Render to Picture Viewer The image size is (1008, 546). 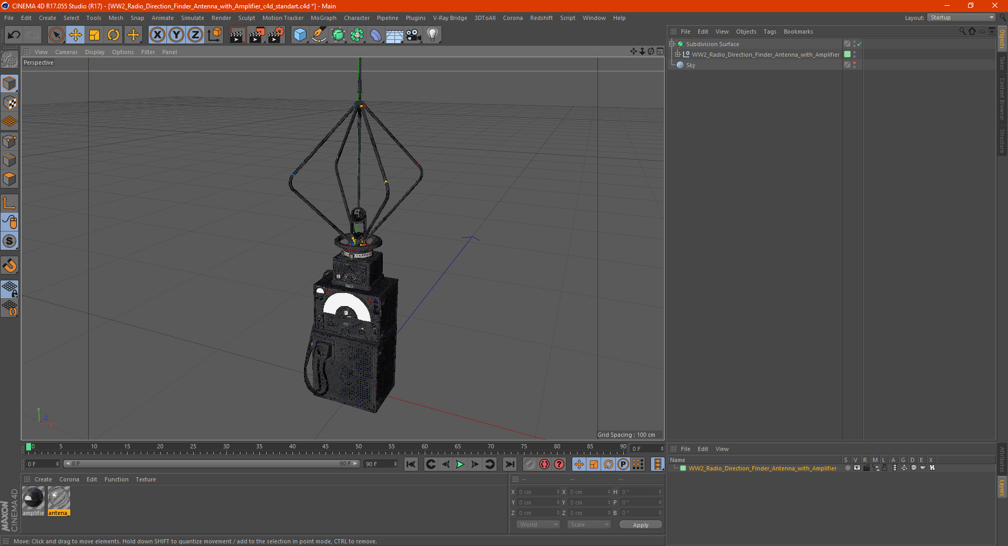[257, 35]
